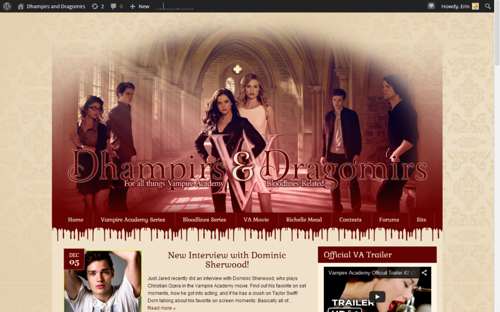Open the comments bubble icon showing 0
The image size is (500, 312).
click(x=113, y=6)
